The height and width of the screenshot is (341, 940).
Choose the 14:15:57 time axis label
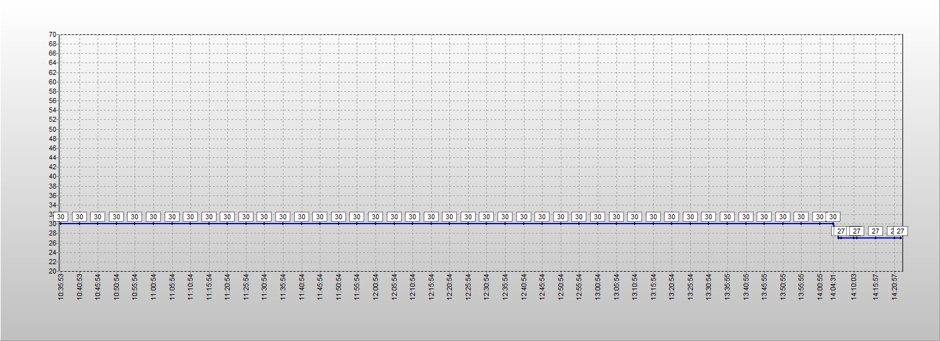pos(876,287)
